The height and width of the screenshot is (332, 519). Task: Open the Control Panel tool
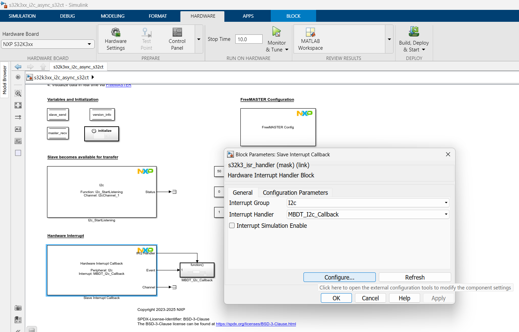[x=177, y=39]
